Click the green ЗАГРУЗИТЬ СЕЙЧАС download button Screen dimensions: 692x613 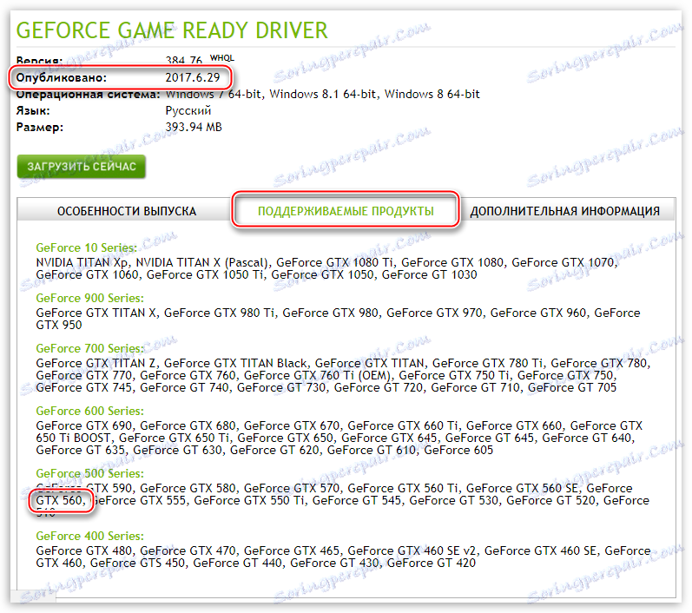coord(82,167)
